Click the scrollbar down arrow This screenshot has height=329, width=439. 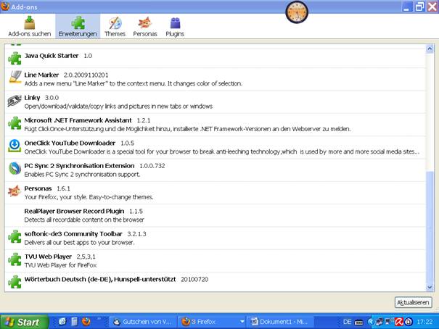tap(430, 287)
